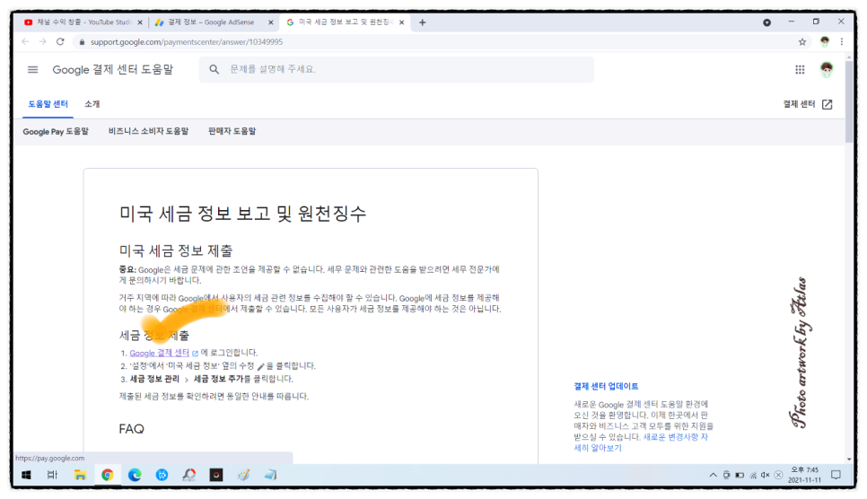Click the search magnifier icon
867x499 pixels.
coord(214,69)
